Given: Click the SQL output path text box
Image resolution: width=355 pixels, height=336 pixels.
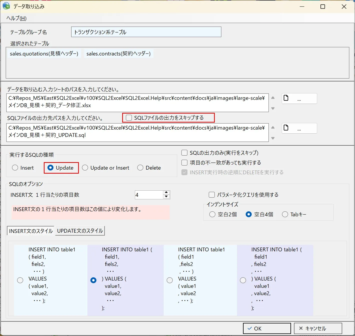Looking at the screenshot, I should pos(138,133).
